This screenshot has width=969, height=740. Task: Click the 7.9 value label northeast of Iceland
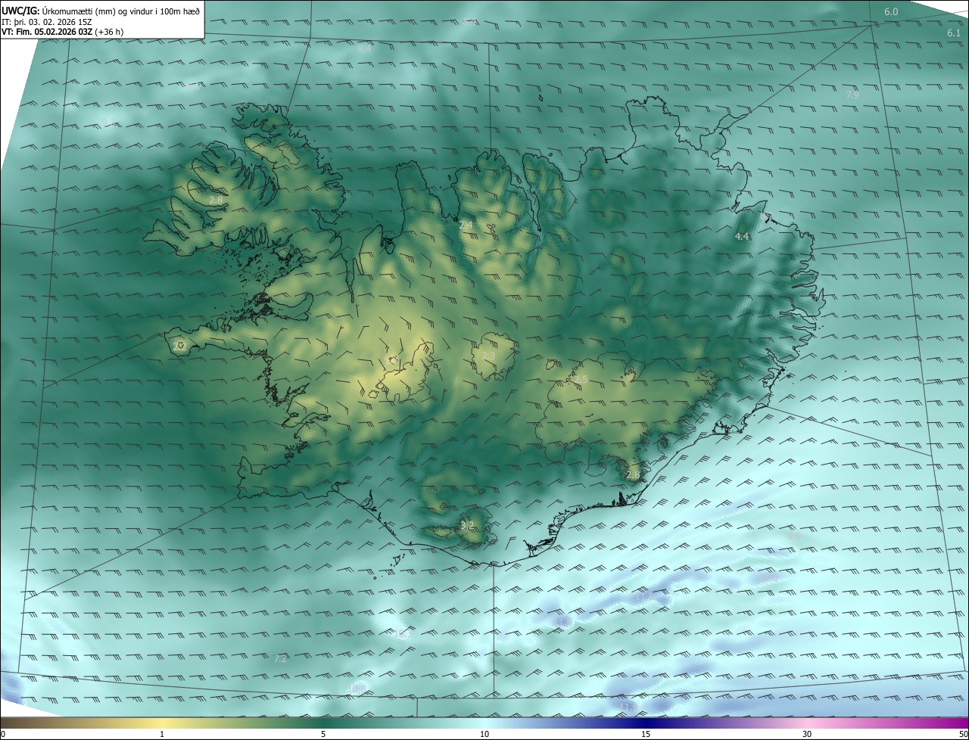(x=852, y=95)
